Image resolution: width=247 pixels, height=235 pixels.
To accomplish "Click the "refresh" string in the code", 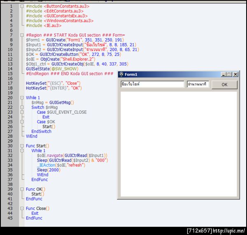I will (75, 165).
